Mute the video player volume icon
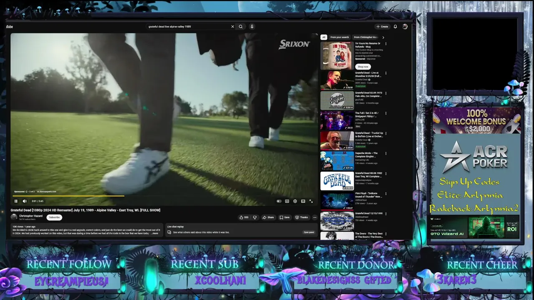Image resolution: width=534 pixels, height=300 pixels. [25, 201]
